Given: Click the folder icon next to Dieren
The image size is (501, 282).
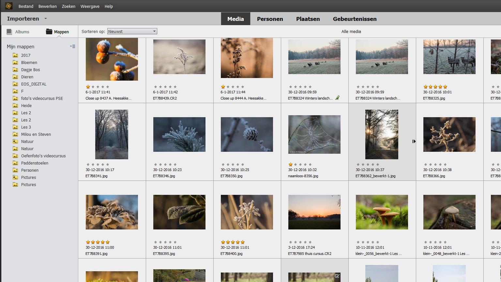Looking at the screenshot, I should (x=15, y=77).
